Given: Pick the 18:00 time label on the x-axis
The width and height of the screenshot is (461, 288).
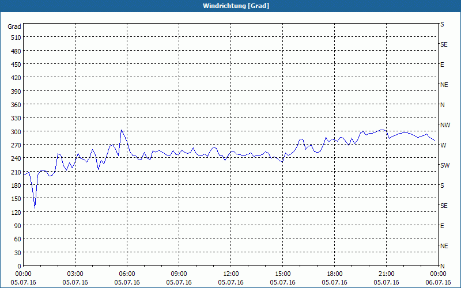Looking at the screenshot, I should coord(335,274).
